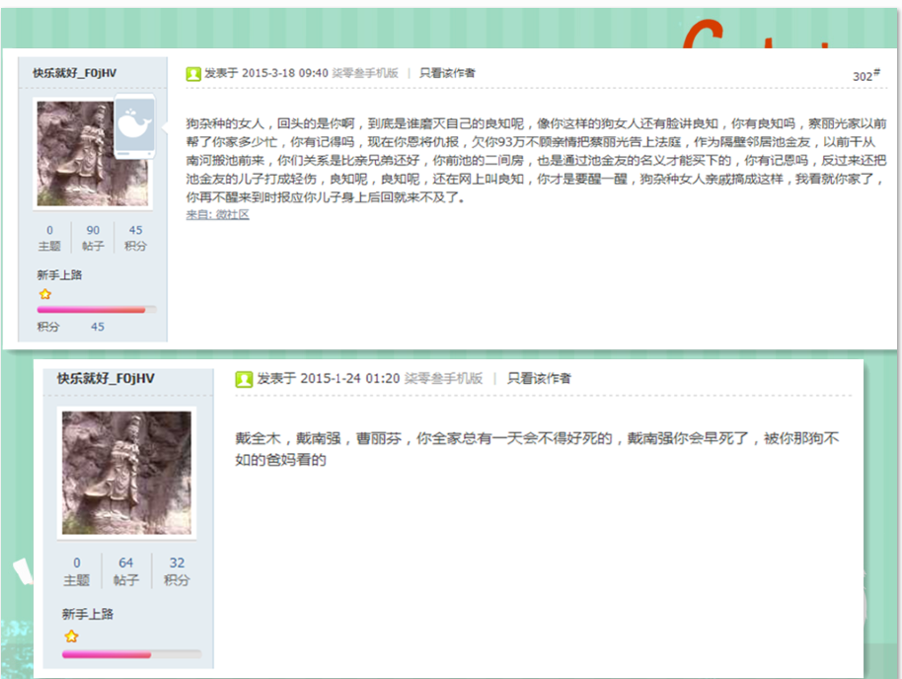Open 柒零叁手机版 link in the upper post
The width and height of the screenshot is (902, 679).
pyautogui.click(x=364, y=73)
